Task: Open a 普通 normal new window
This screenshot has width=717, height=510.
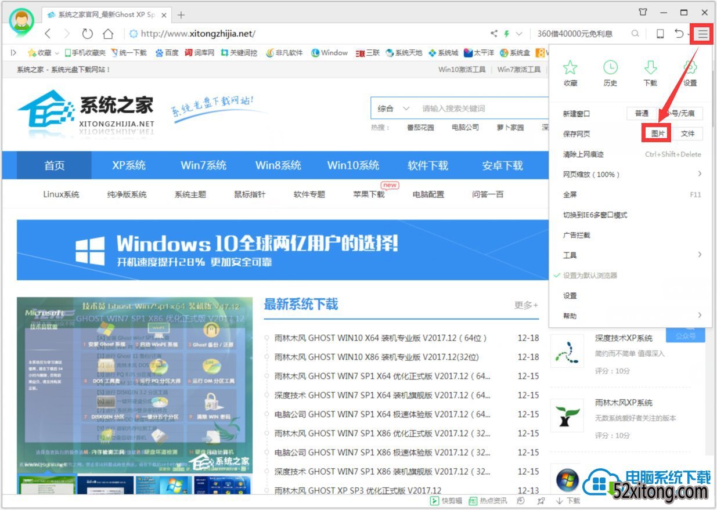Action: (642, 113)
